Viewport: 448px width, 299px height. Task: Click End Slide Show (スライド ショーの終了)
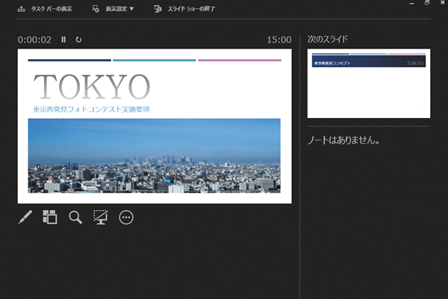click(x=184, y=9)
